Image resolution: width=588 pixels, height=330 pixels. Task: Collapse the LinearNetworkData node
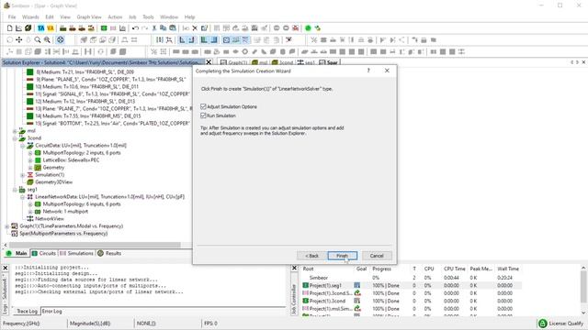point(22,197)
